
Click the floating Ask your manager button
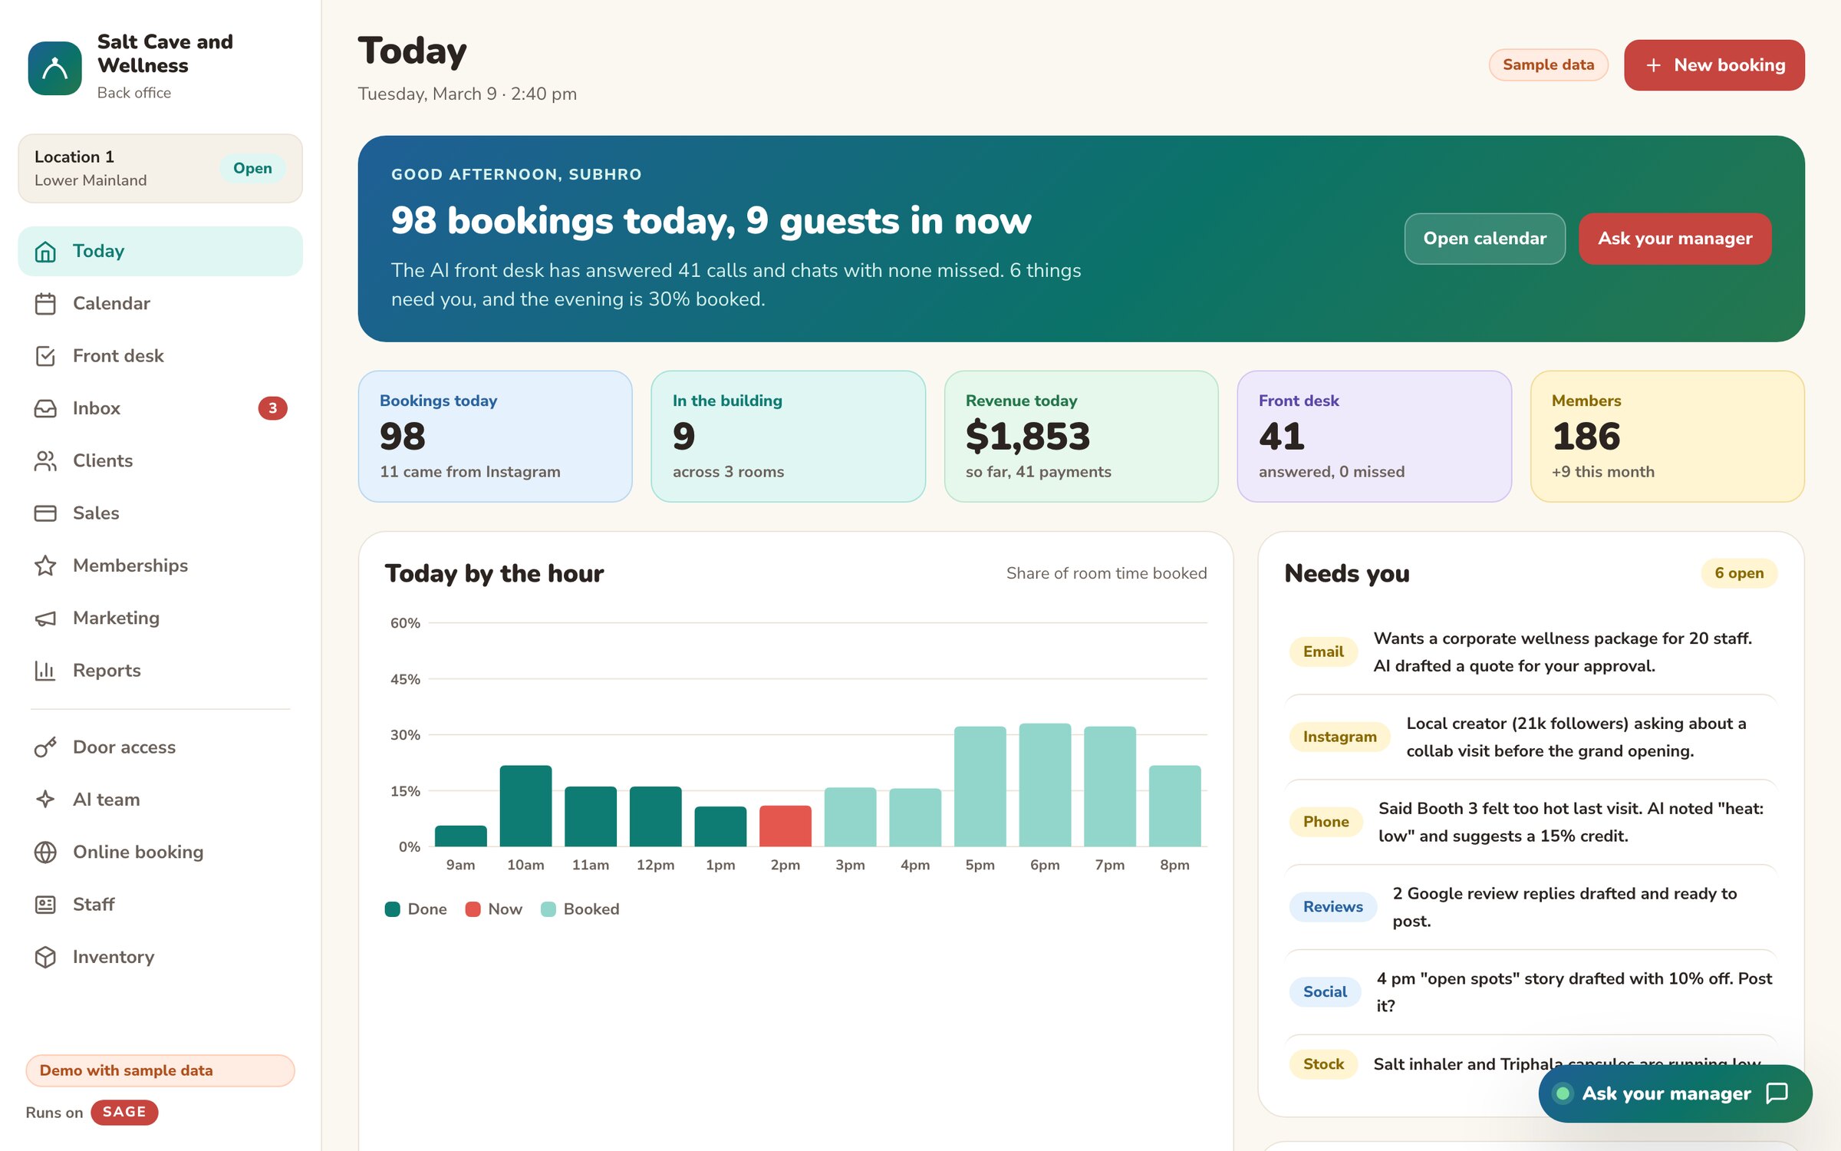pyautogui.click(x=1675, y=1093)
